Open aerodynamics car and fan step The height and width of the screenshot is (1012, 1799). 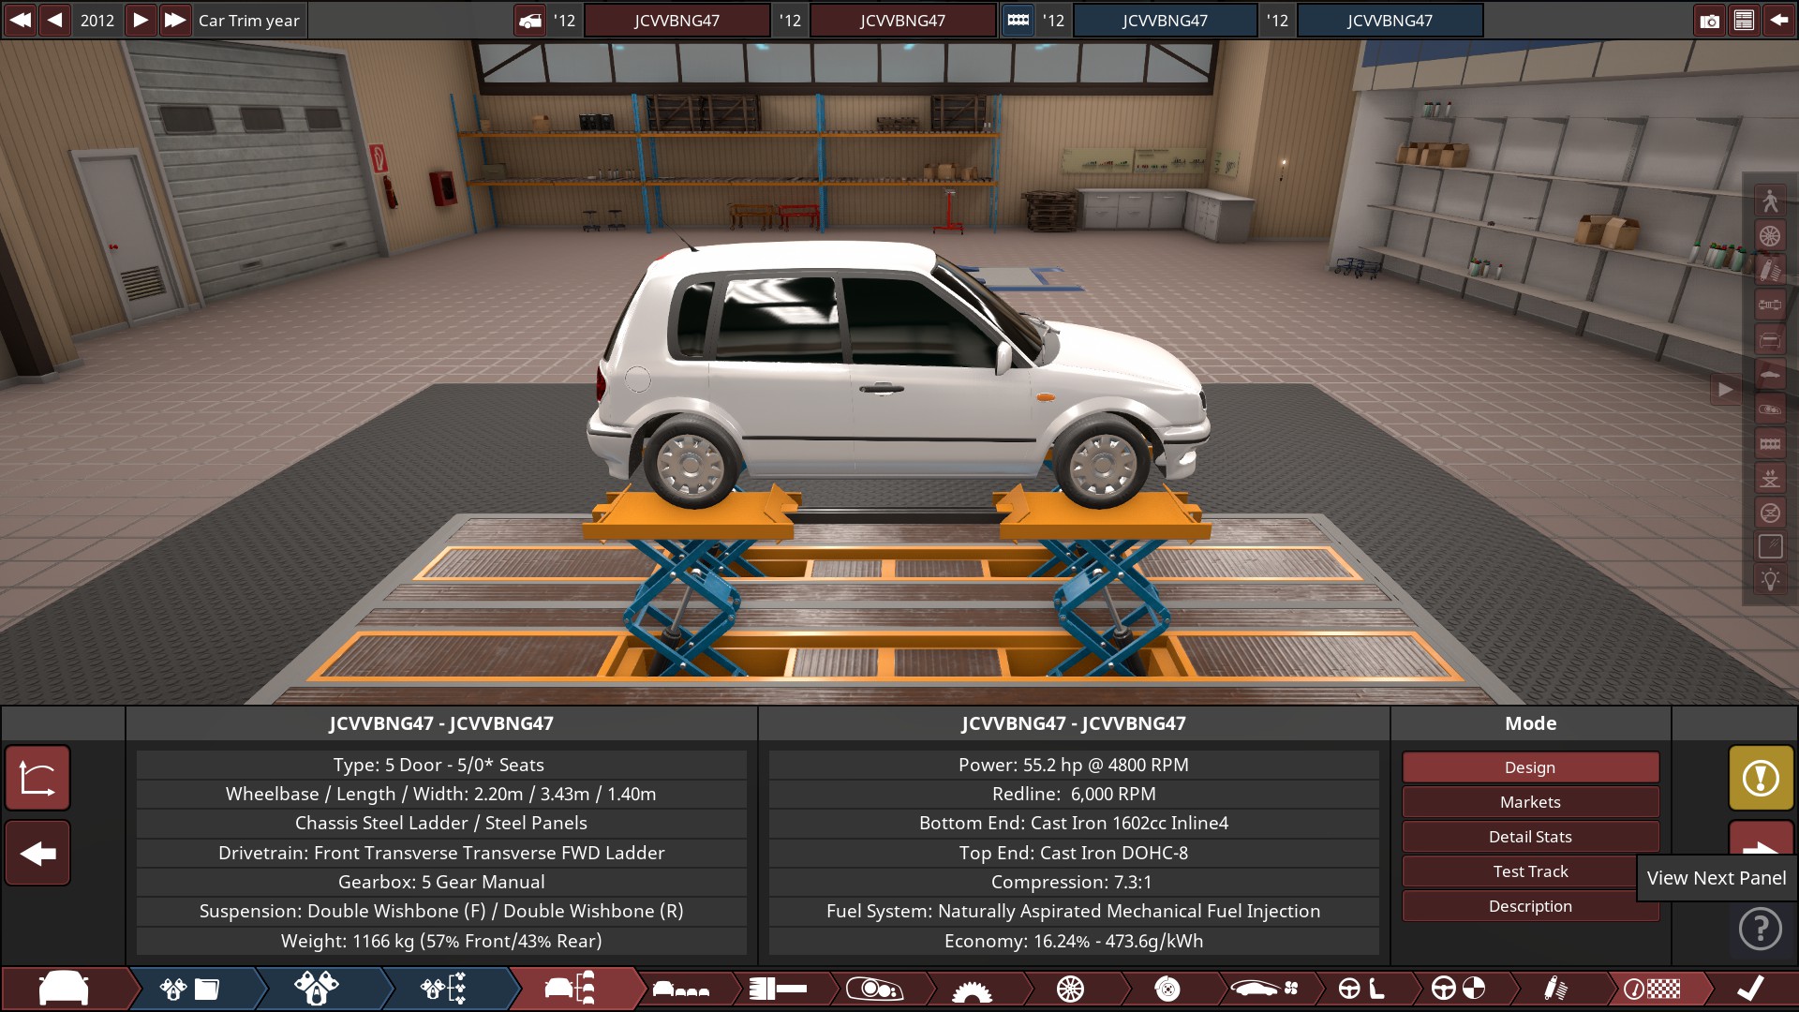1265,989
